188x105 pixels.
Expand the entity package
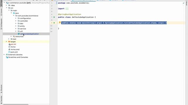click(x=16, y=26)
